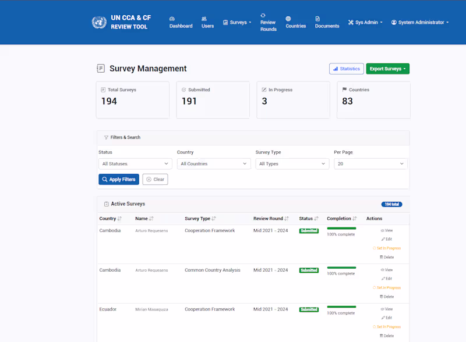This screenshot has height=342, width=466.
Task: Clear all filter selections
Action: click(155, 179)
